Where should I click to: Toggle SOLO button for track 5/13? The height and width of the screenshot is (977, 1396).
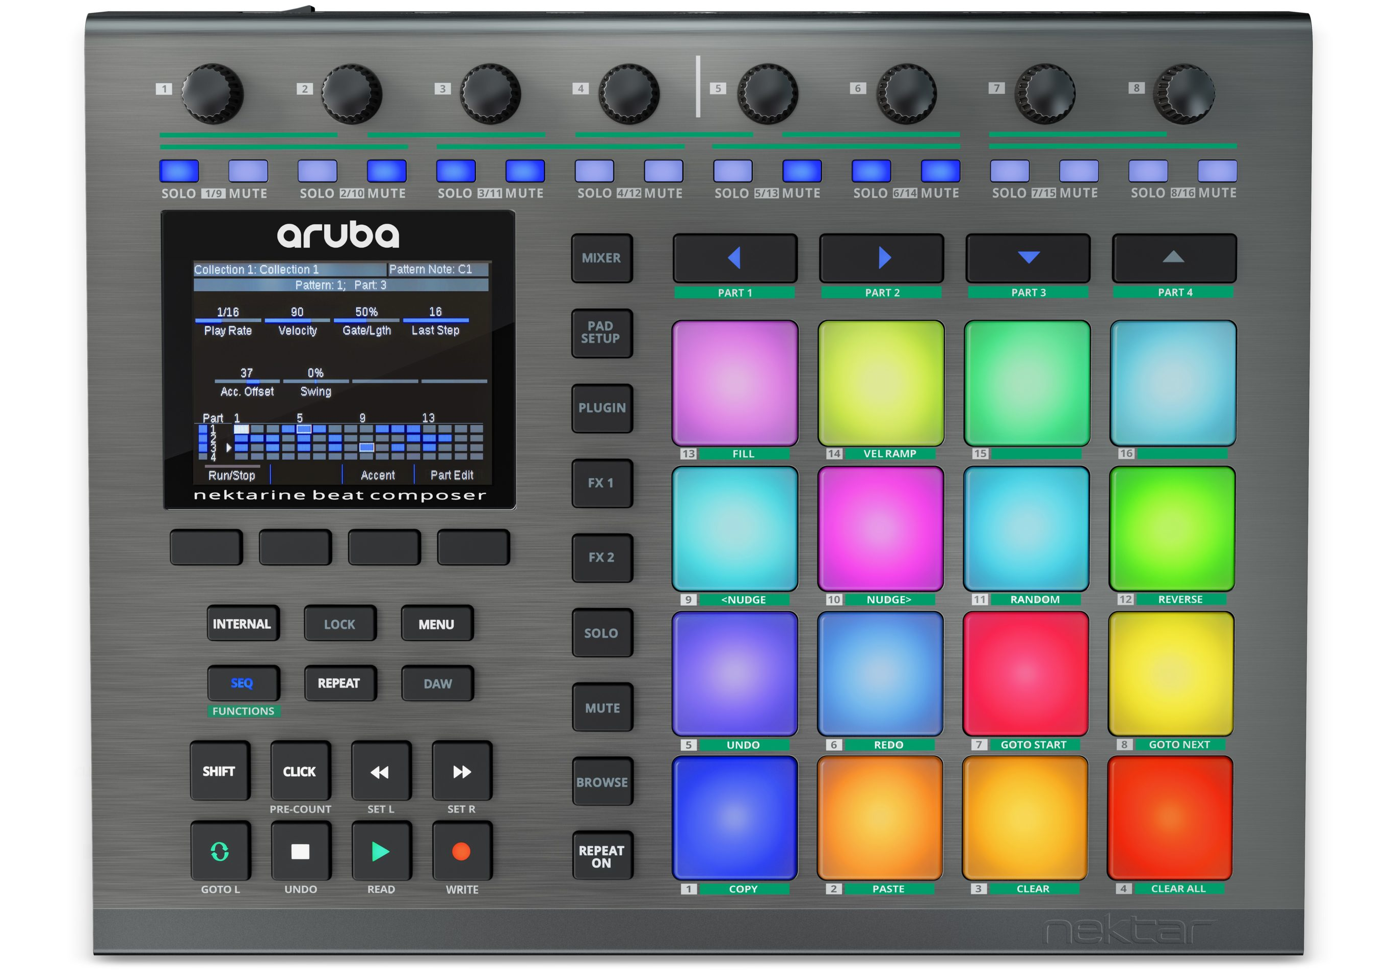(x=732, y=171)
